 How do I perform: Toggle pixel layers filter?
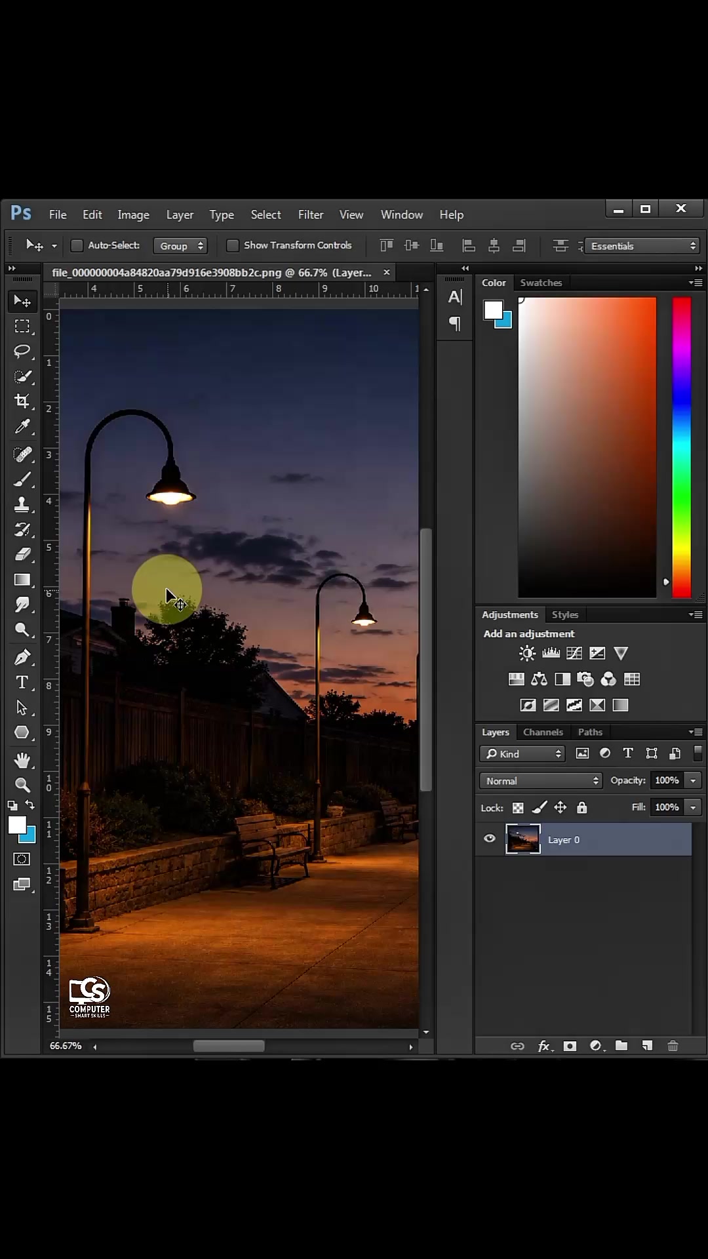coord(582,753)
